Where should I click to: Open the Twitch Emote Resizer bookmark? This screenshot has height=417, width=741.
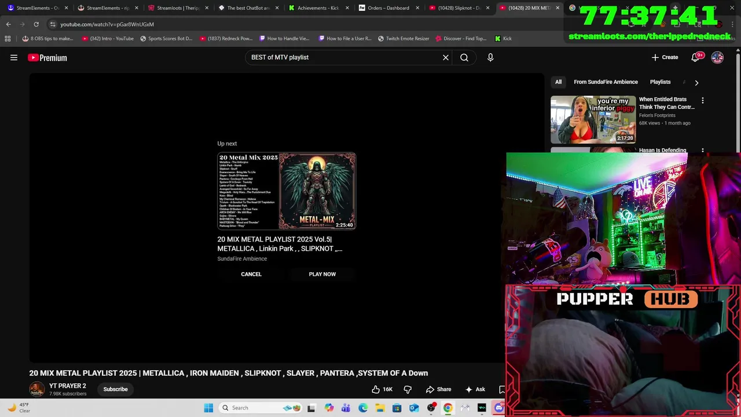403,38
